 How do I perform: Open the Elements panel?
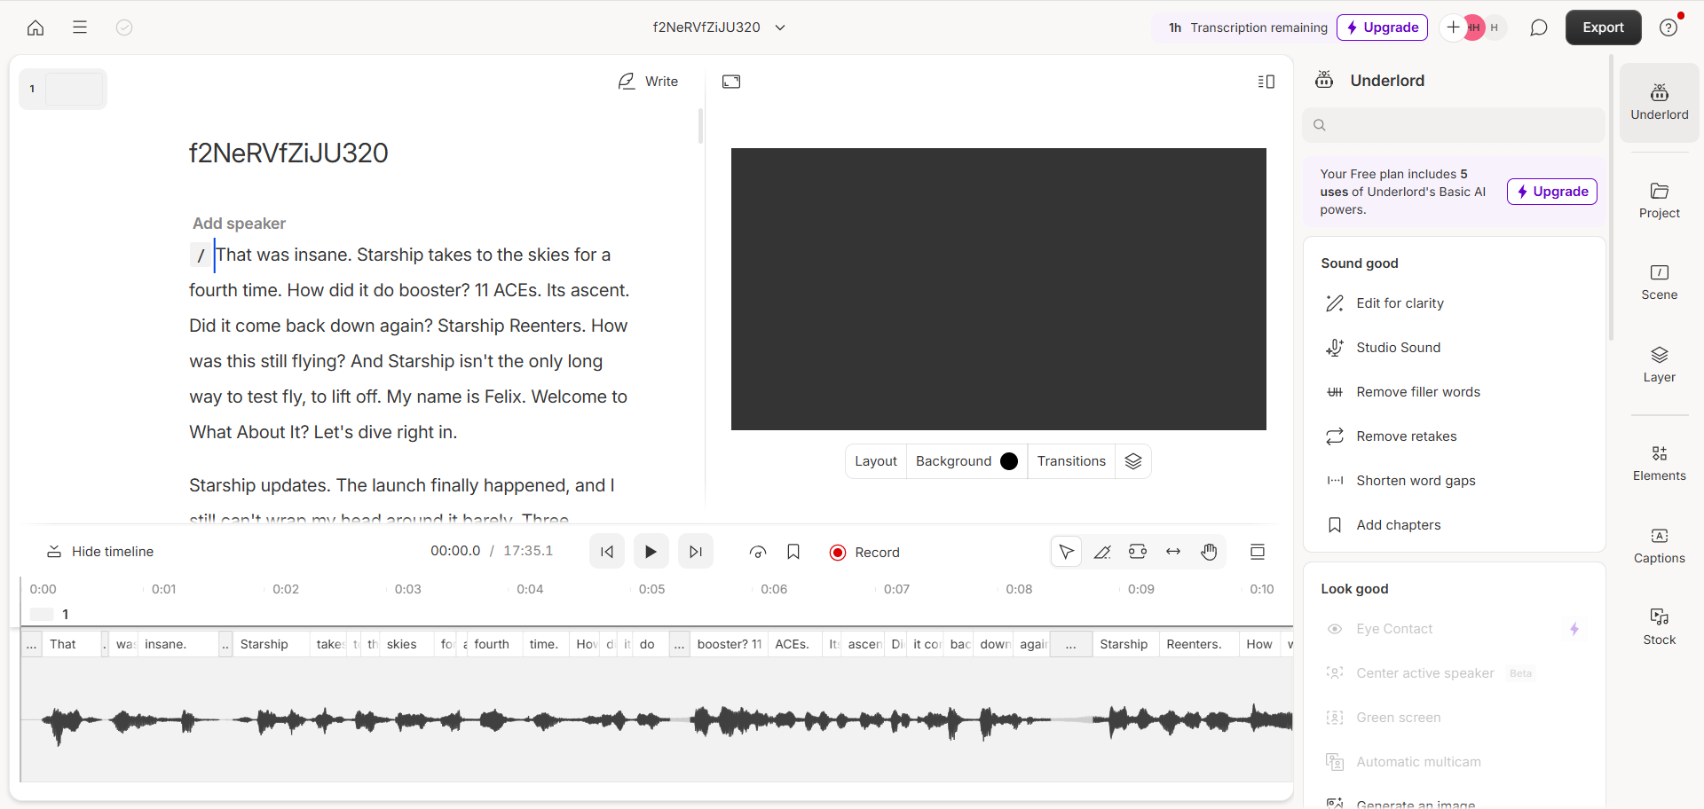[1659, 462]
